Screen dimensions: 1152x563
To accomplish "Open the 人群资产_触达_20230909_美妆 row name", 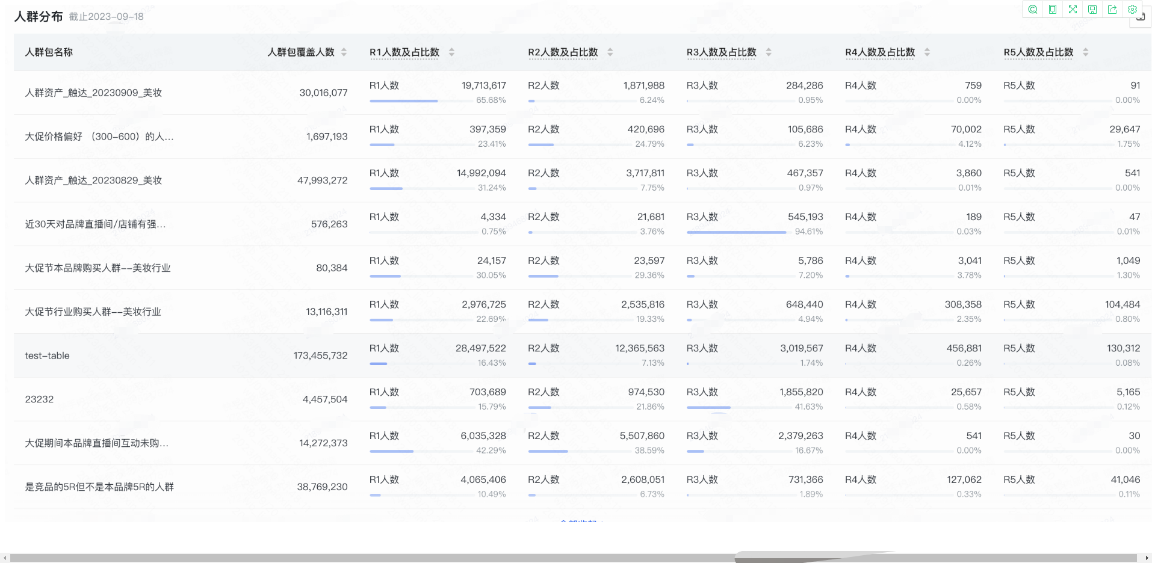I will (x=93, y=93).
